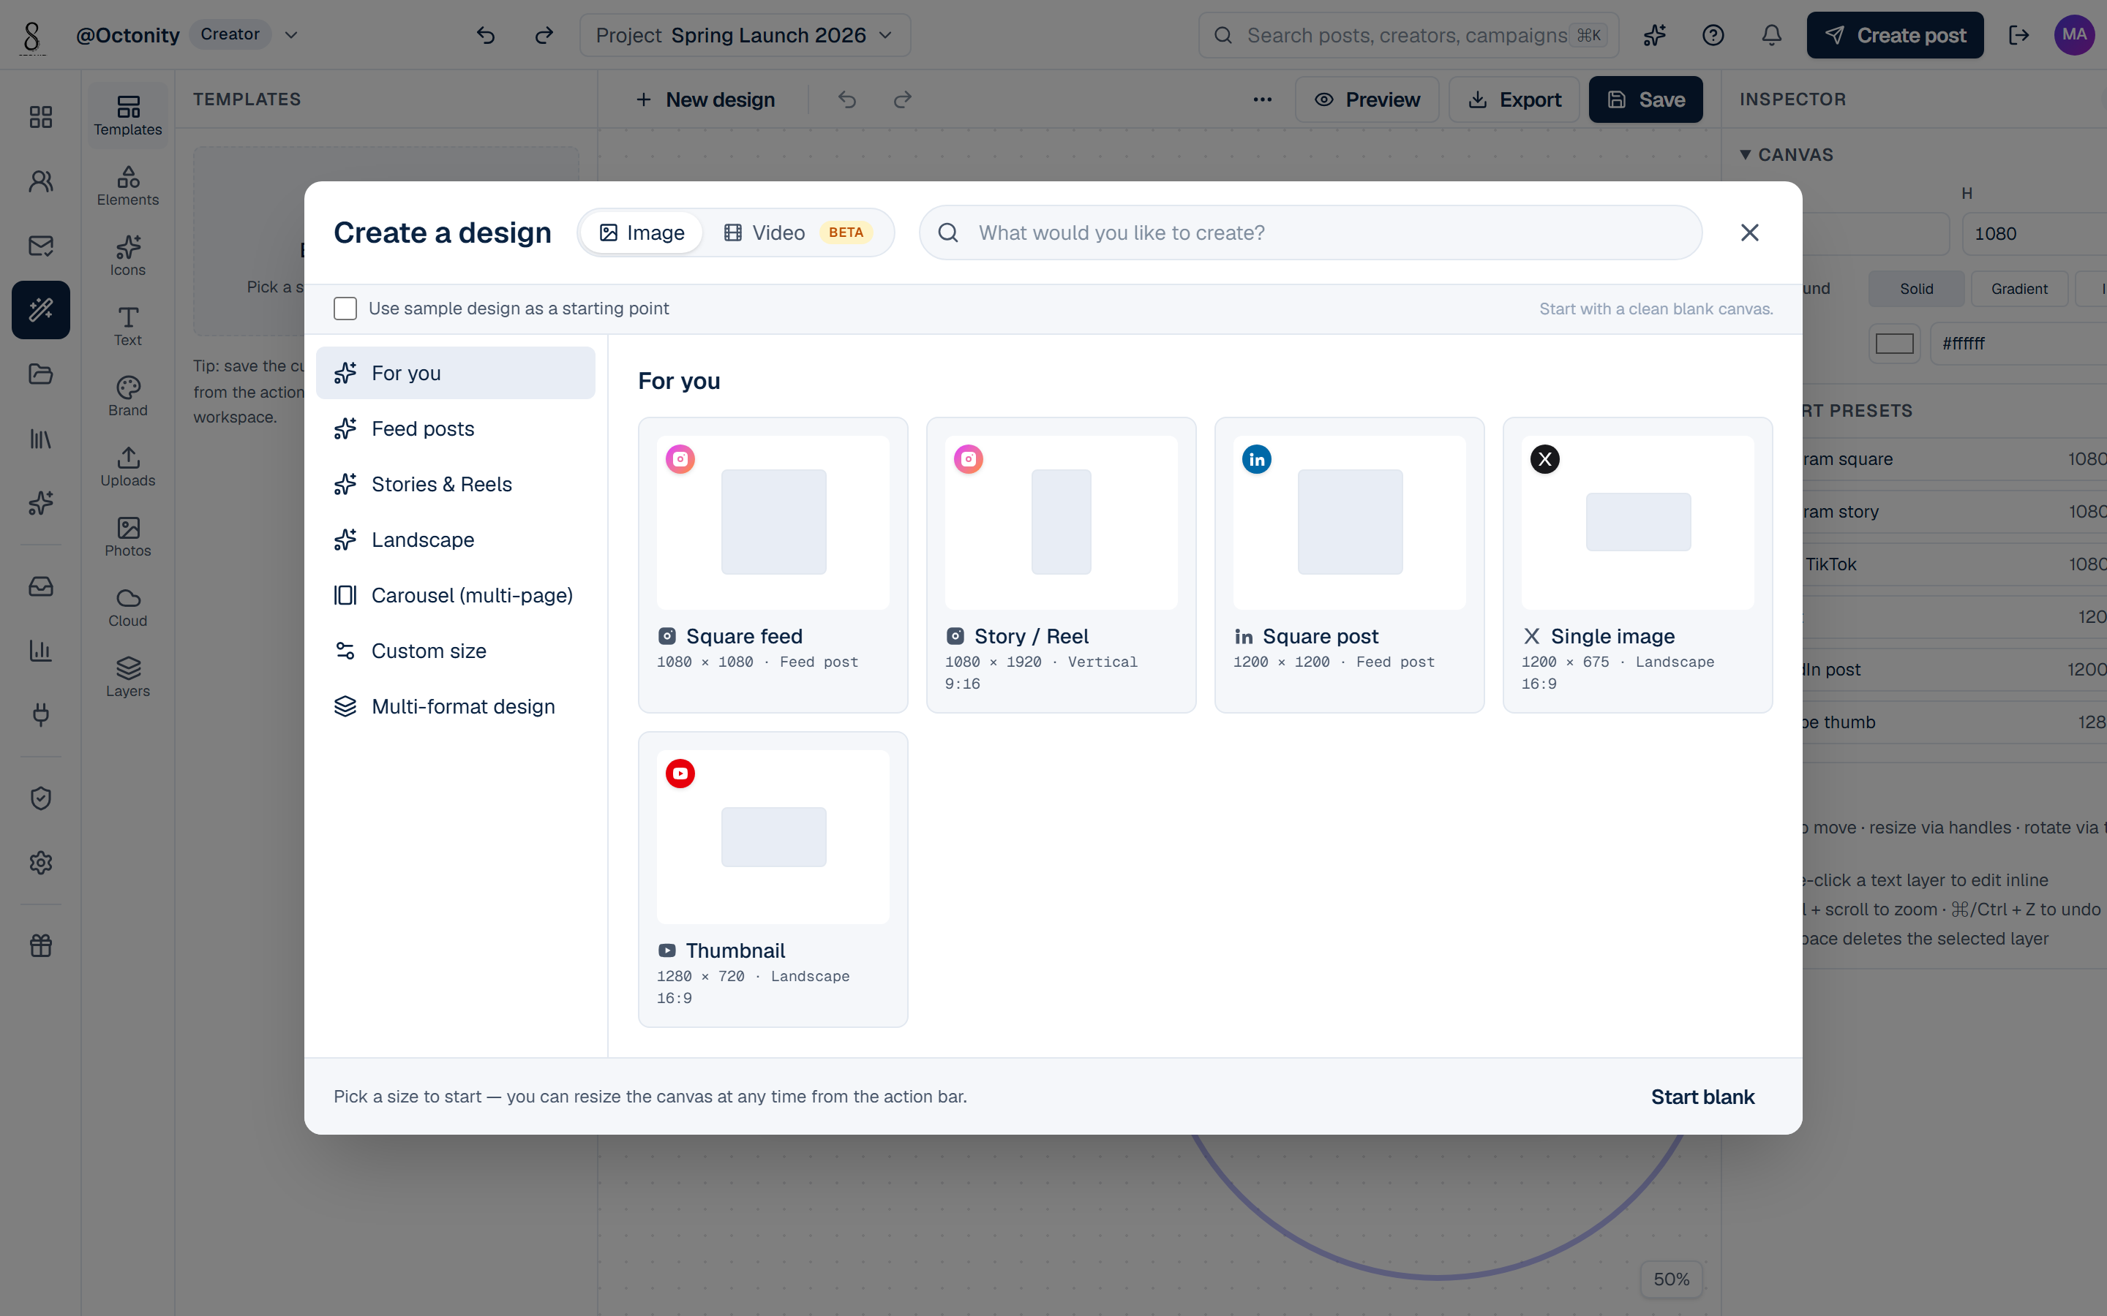
Task: Open the Layers panel
Action: pos(128,677)
